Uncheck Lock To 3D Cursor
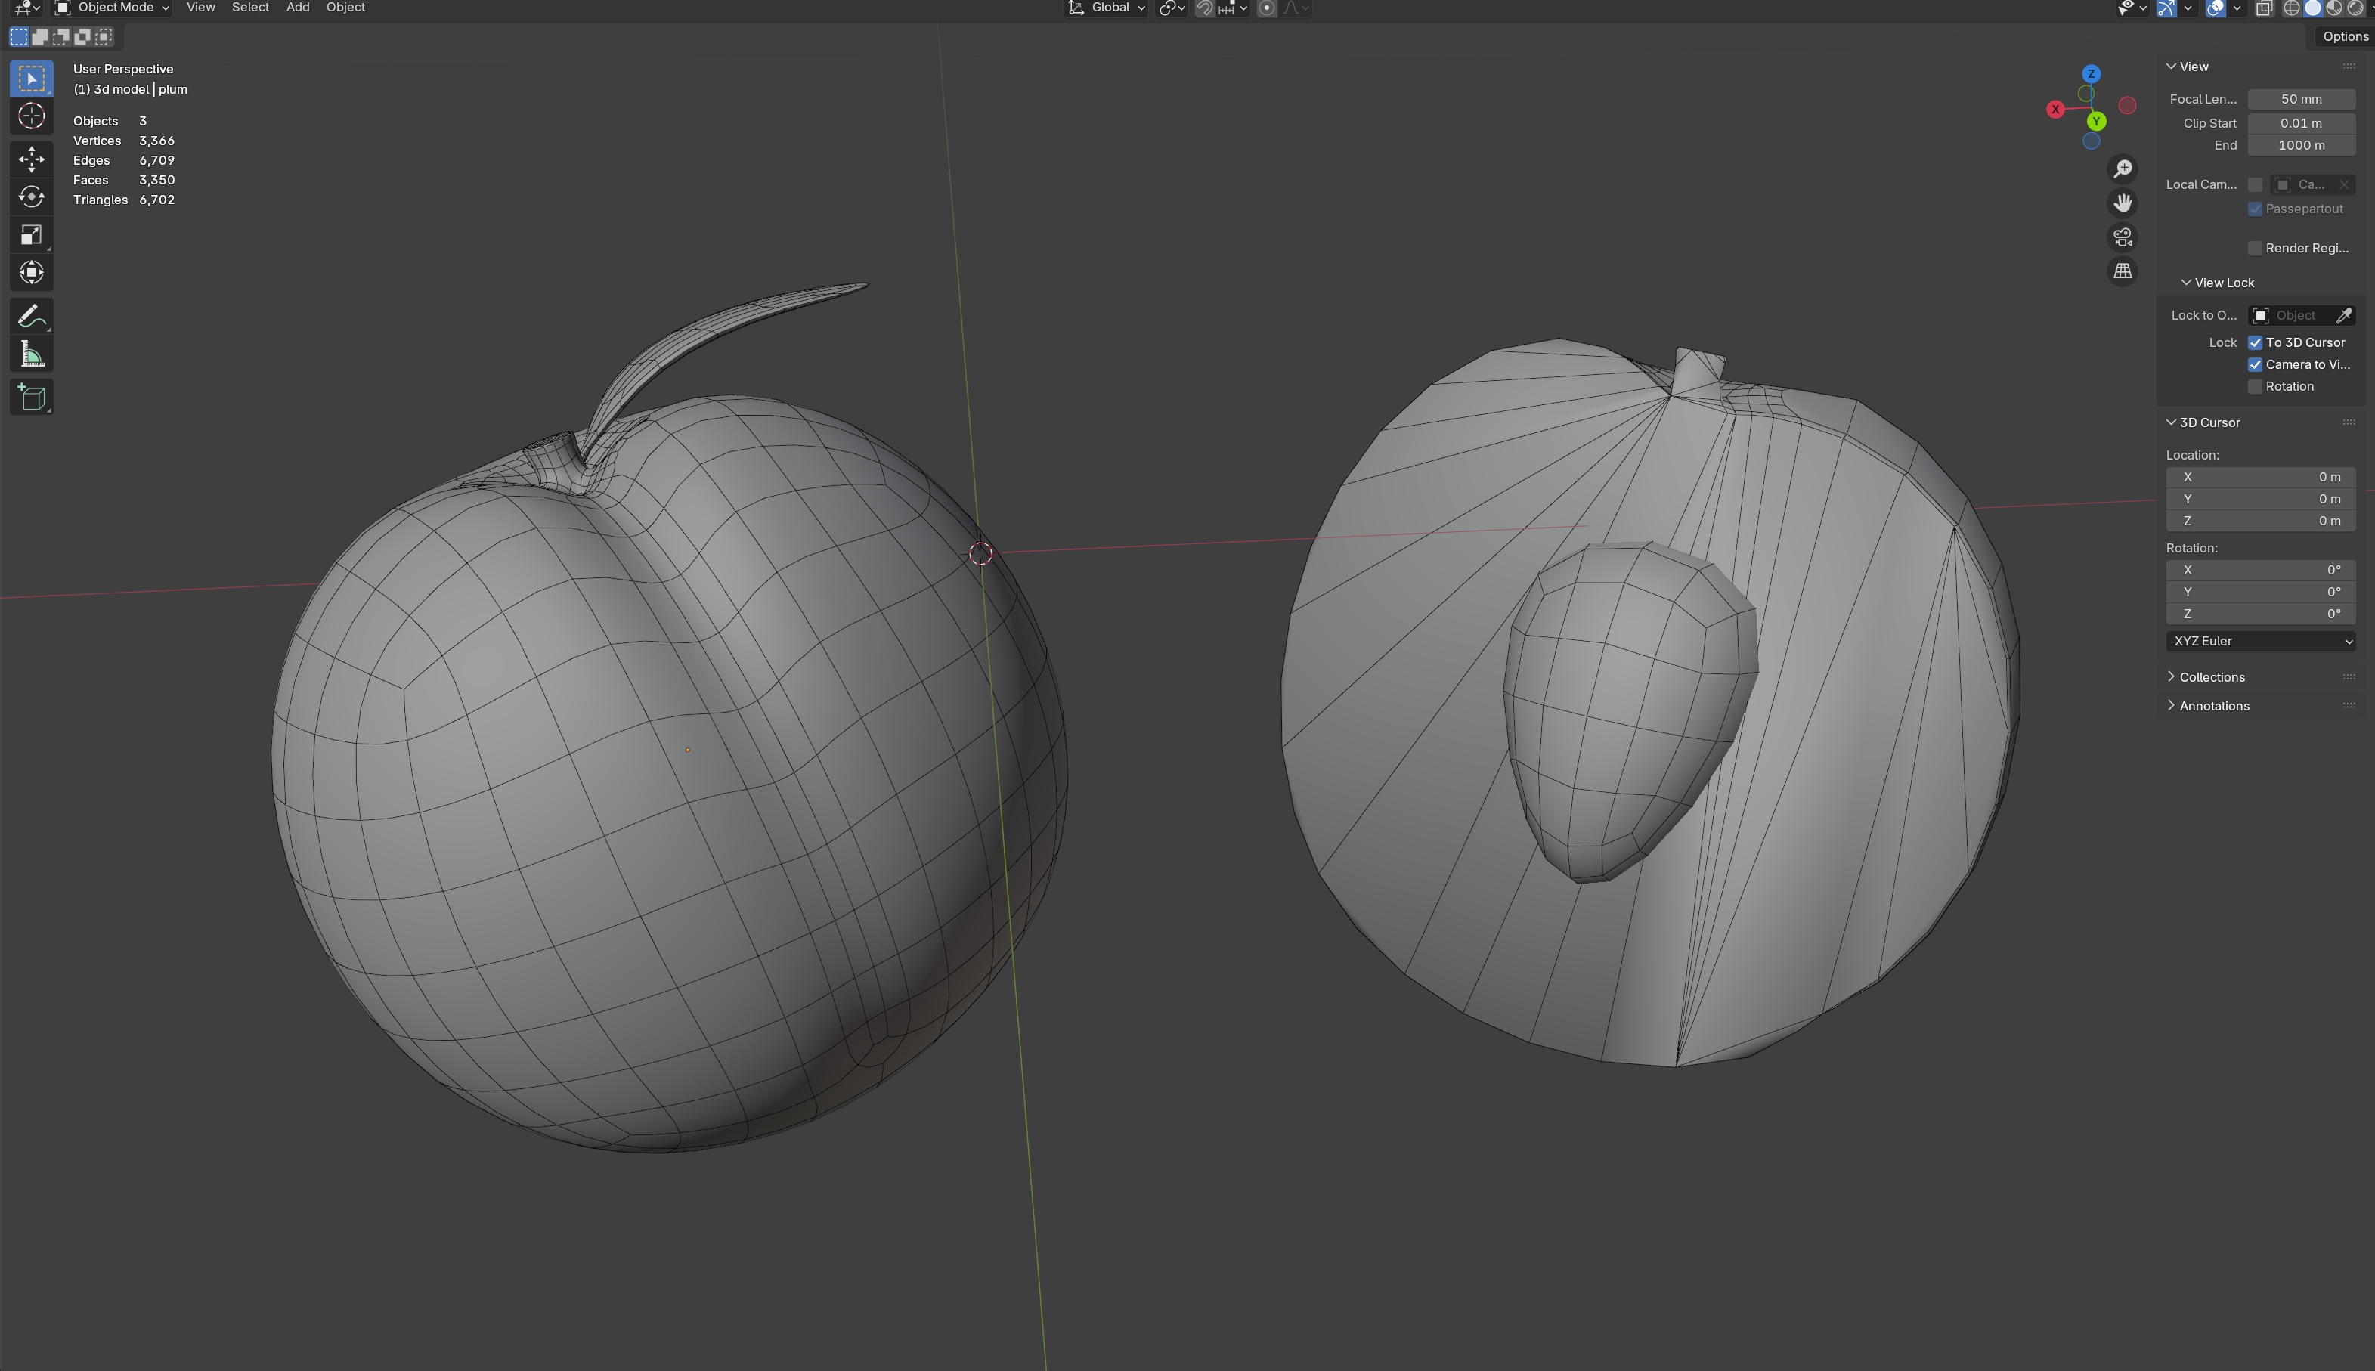Image resolution: width=2375 pixels, height=1371 pixels. pos(2256,343)
